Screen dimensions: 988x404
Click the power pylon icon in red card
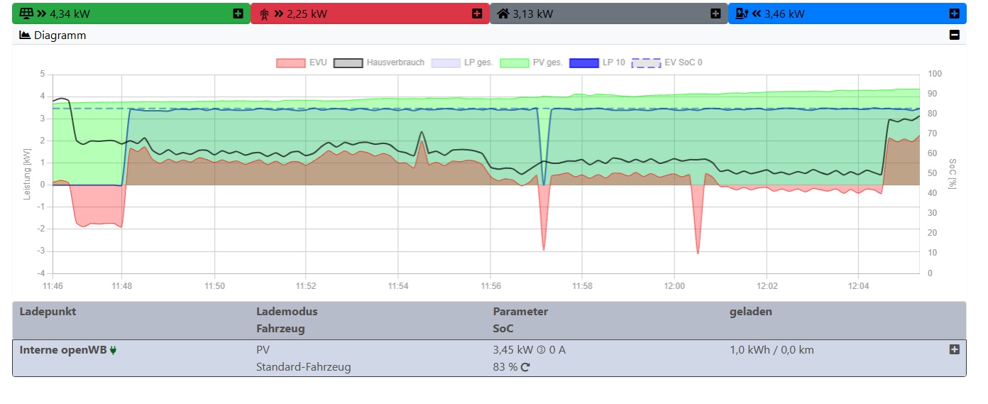pos(265,13)
